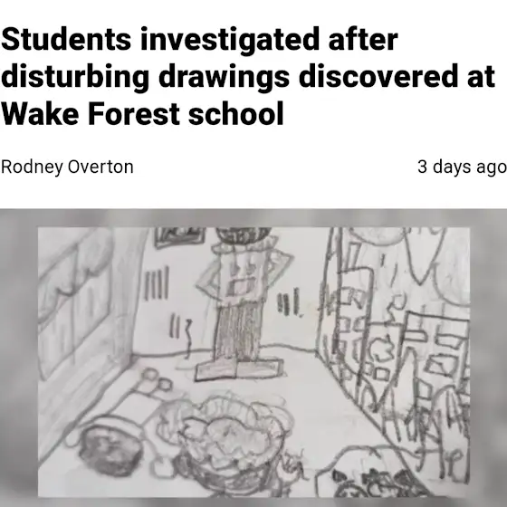The image size is (507, 507).
Task: Click the small circles near the pan handle
Action: [x=157, y=379]
